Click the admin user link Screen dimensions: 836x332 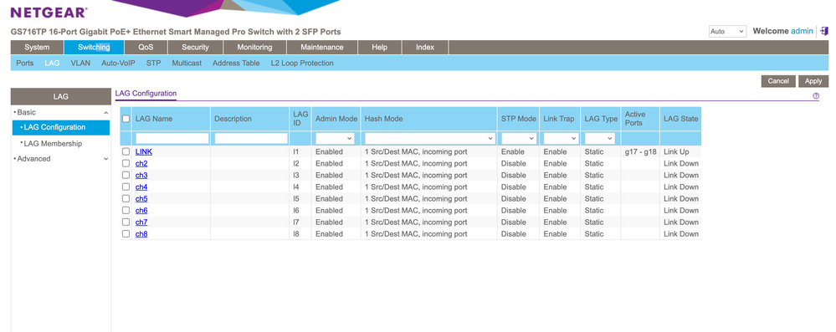pyautogui.click(x=802, y=31)
